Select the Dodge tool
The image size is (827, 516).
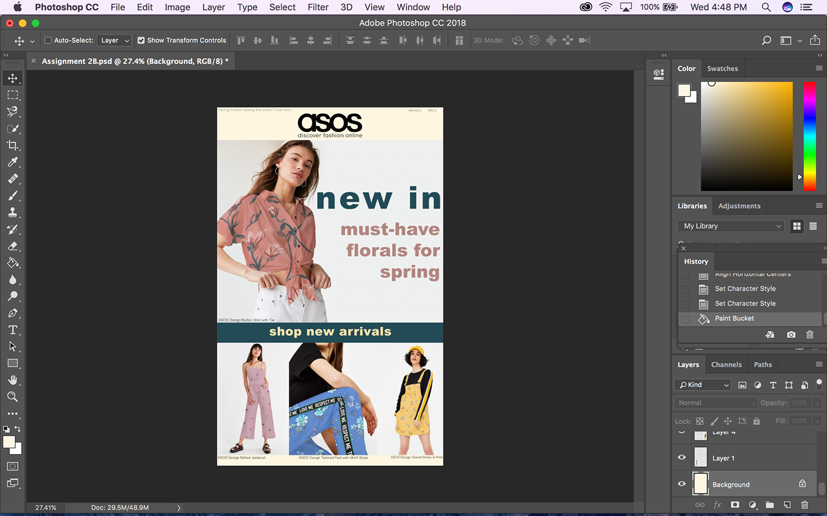[x=12, y=296]
